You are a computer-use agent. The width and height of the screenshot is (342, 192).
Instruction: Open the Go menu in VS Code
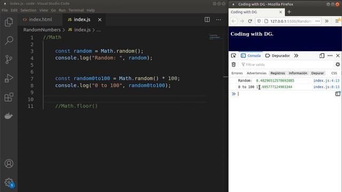(x=53, y=10)
